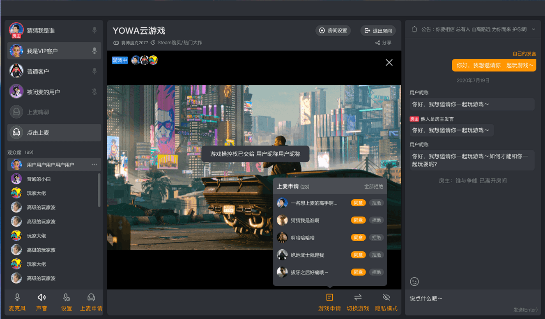Open 上麦申请 in the bottom bar
Image resolution: width=545 pixels, height=319 pixels.
click(91, 303)
